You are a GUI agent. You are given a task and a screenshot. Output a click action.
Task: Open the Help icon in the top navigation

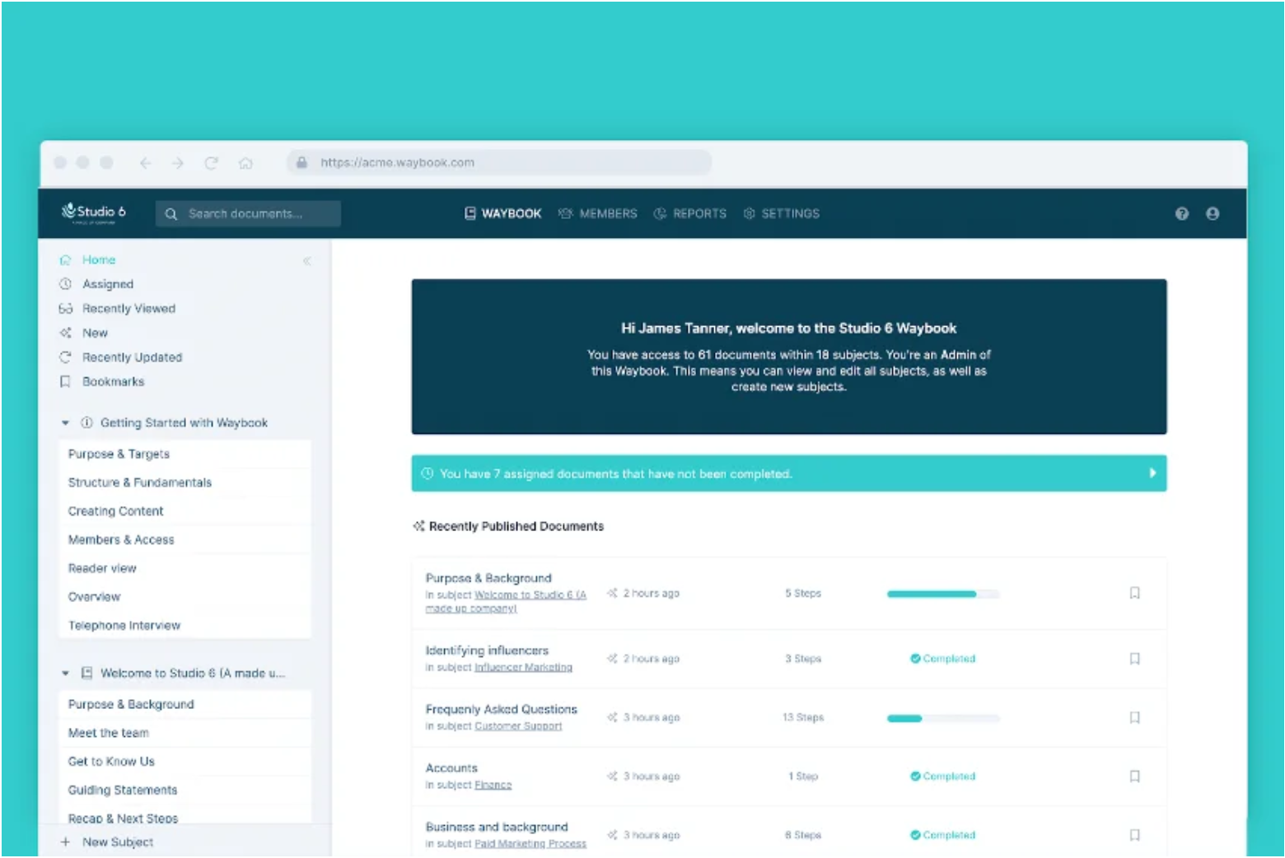pyautogui.click(x=1183, y=213)
